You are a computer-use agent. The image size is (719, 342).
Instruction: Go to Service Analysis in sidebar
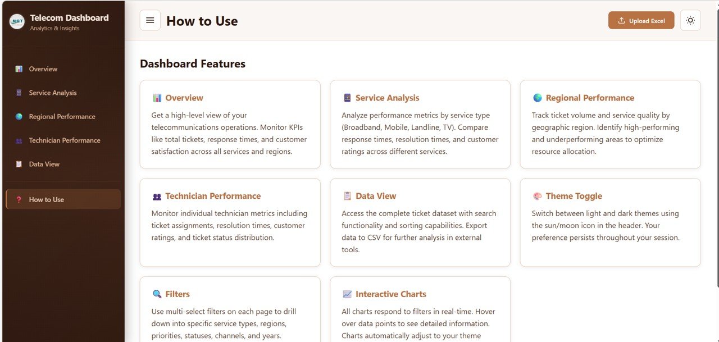(53, 93)
